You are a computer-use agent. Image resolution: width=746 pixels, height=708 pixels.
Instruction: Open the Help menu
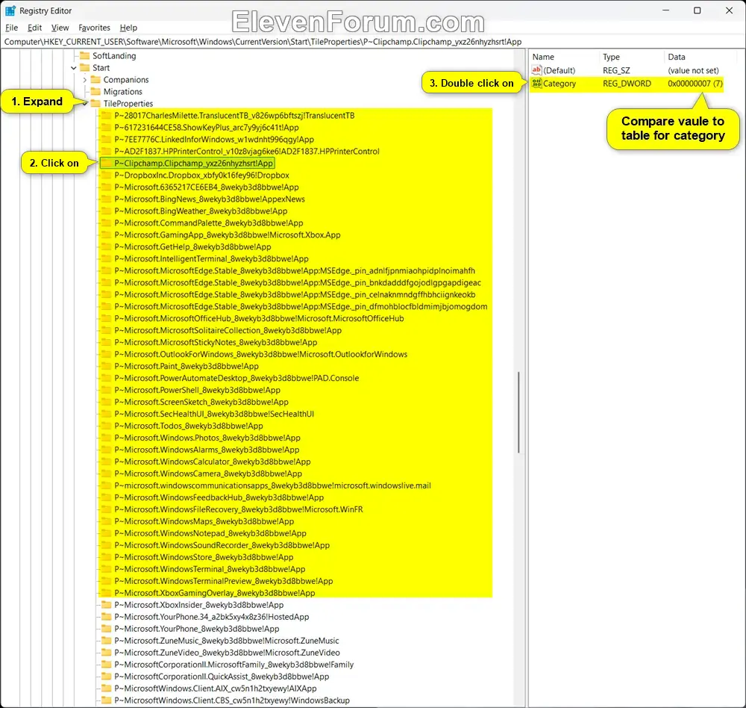point(128,28)
